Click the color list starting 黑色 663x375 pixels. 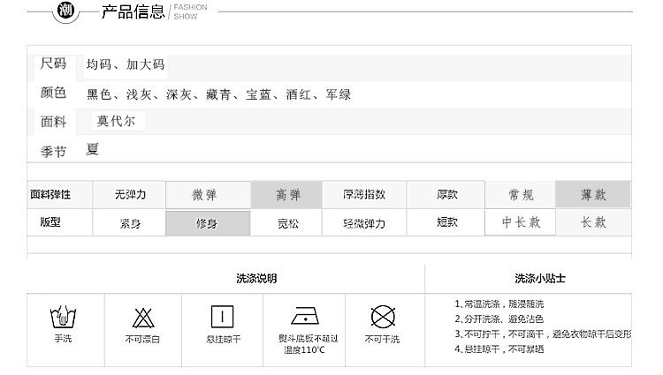218,94
